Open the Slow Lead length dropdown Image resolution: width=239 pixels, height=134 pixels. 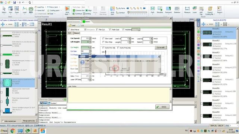[130, 39]
